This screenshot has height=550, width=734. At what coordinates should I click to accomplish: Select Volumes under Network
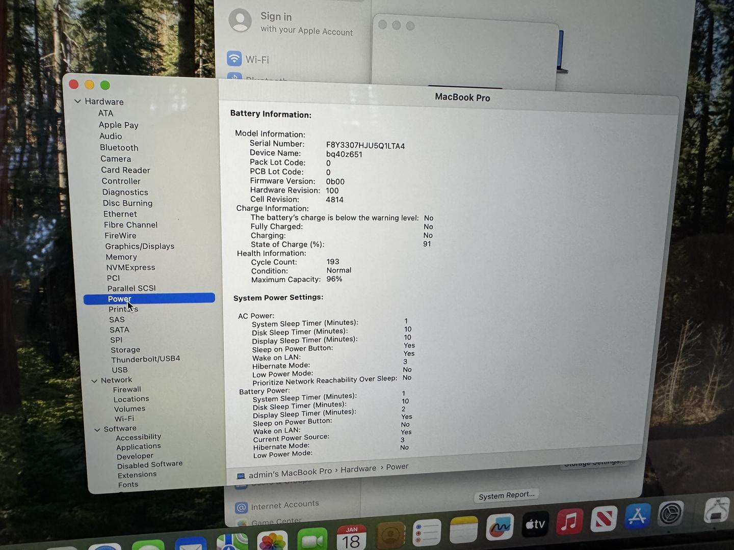(129, 409)
